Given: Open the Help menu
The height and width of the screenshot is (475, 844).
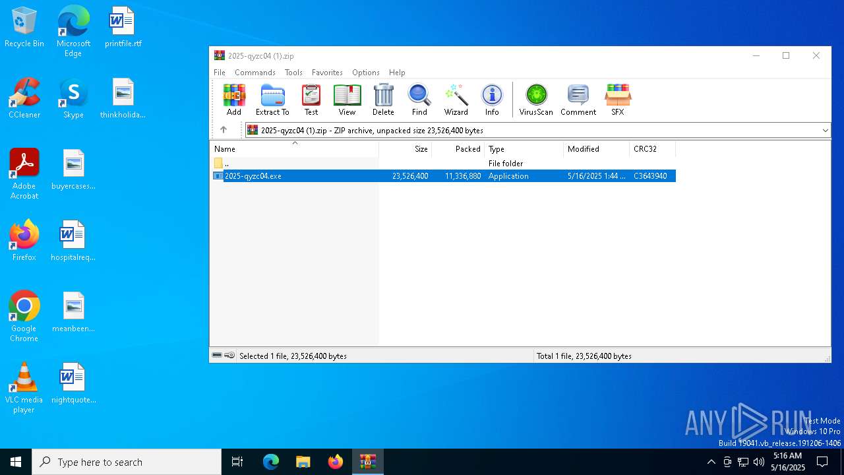Looking at the screenshot, I should click(x=397, y=73).
